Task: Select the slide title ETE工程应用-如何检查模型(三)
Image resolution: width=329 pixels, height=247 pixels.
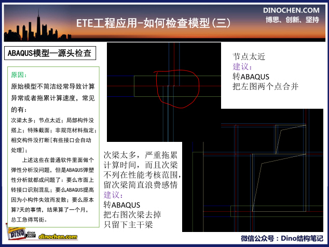Action: (153, 23)
